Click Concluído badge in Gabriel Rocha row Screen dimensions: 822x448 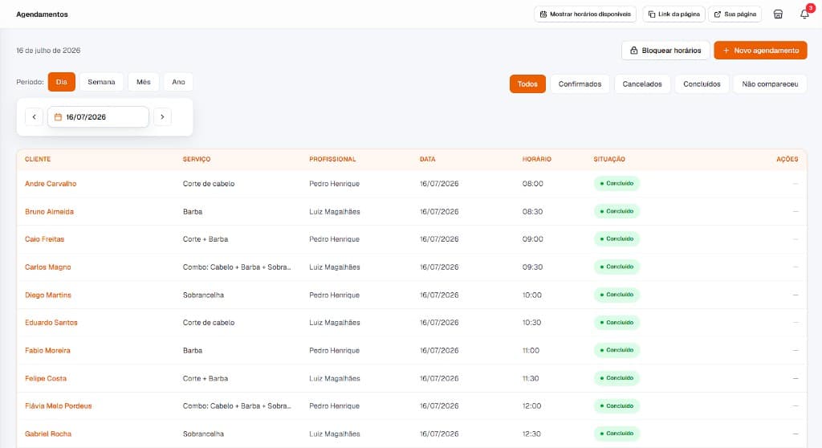tap(616, 434)
